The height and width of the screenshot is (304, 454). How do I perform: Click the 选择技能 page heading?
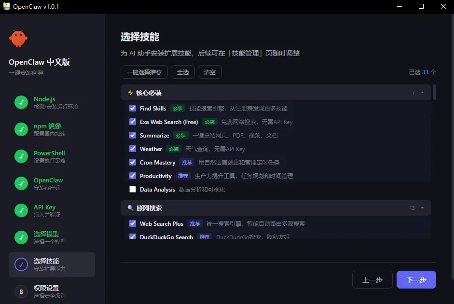point(140,37)
